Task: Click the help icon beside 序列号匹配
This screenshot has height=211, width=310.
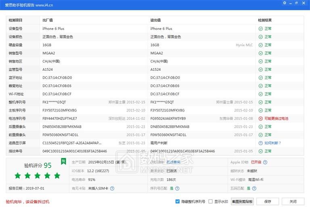Action: click(x=177, y=188)
